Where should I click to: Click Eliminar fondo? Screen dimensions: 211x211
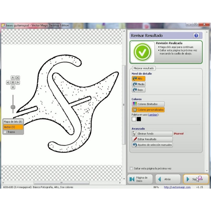pyautogui.click(x=152, y=134)
